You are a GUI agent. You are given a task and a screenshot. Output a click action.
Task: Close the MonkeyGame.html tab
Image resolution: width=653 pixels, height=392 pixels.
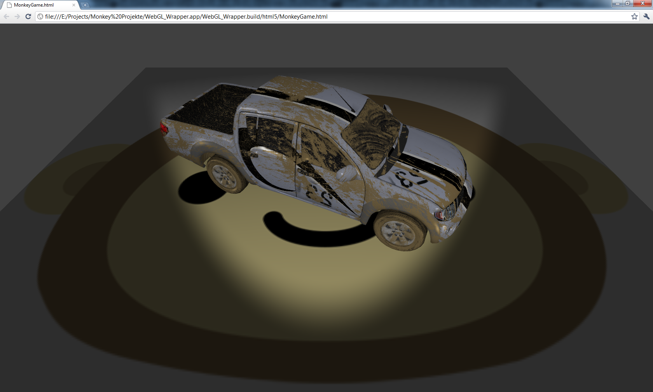coord(74,5)
